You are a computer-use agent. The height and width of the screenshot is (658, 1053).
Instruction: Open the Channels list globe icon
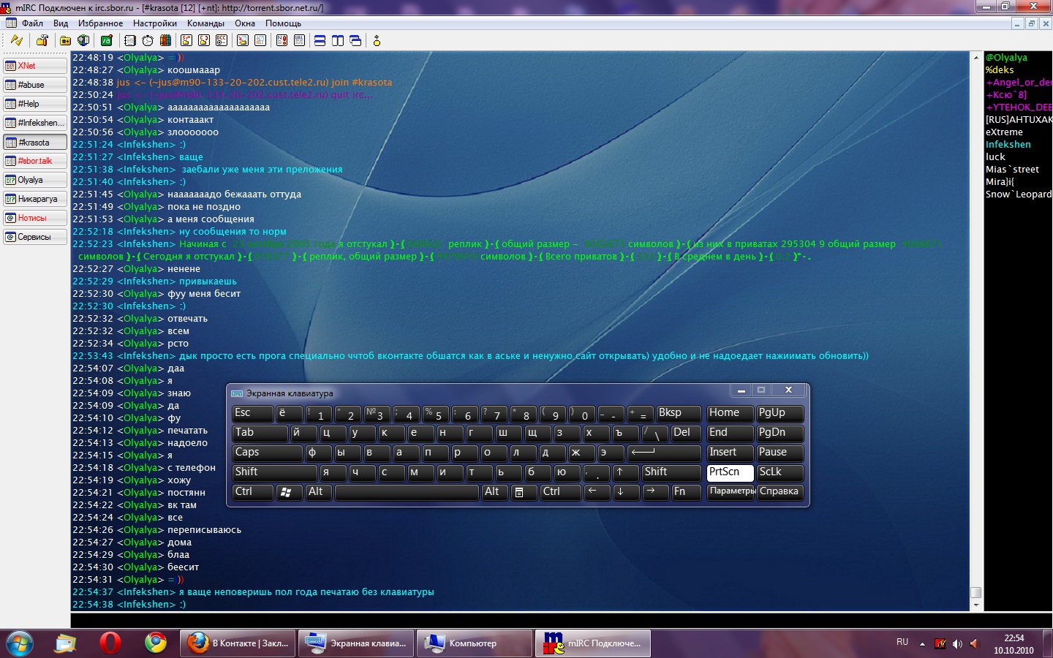tap(83, 40)
